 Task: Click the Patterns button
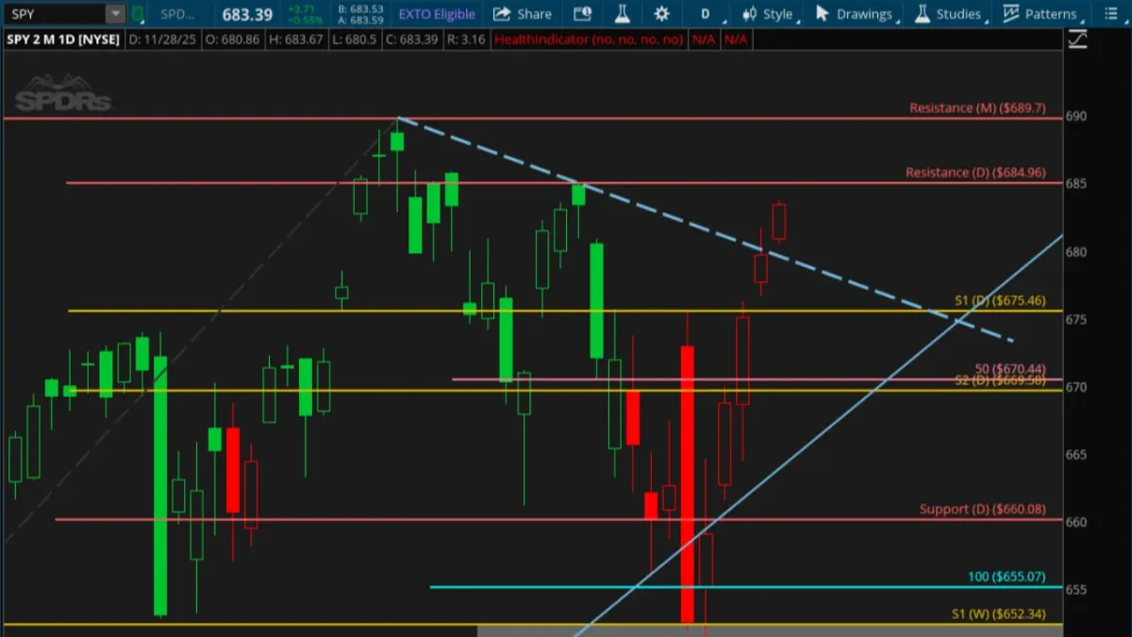(1040, 14)
